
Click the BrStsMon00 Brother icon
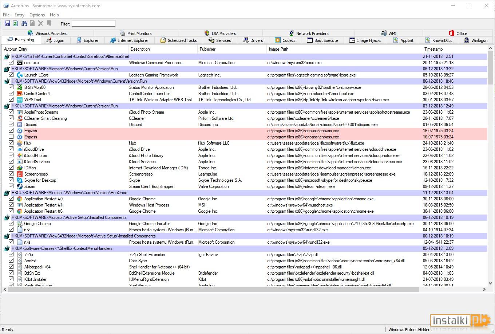coord(20,87)
